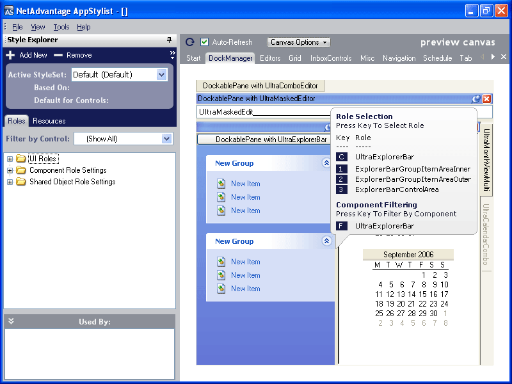
Task: Switch to the Editors tab
Action: pos(270,58)
